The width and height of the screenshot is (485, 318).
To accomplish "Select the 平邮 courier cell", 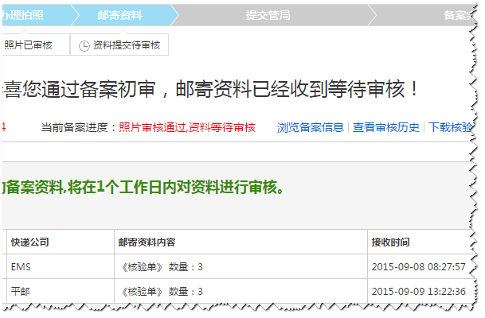I will pos(20,291).
